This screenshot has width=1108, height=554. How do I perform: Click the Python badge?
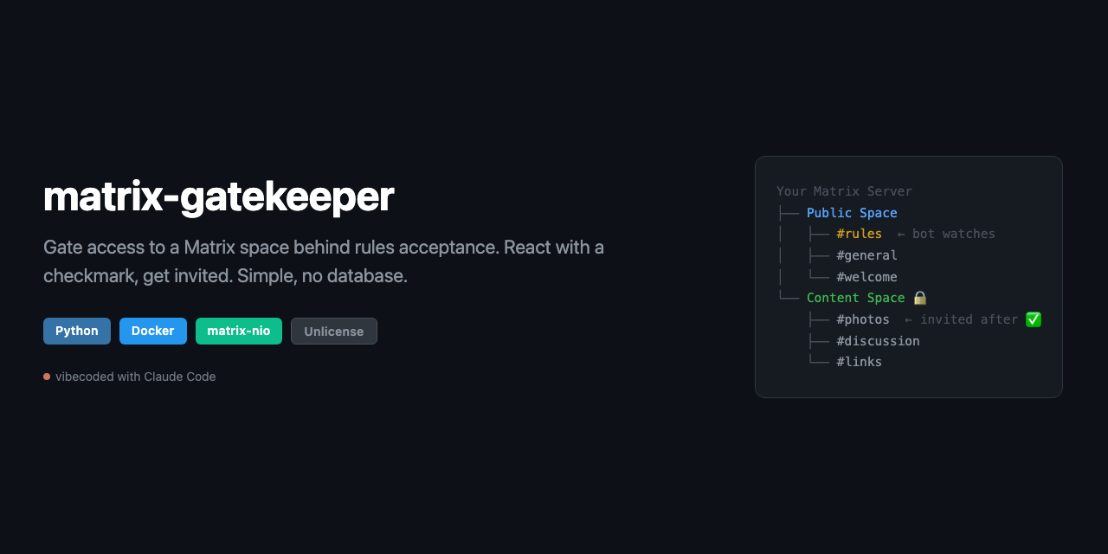(77, 331)
